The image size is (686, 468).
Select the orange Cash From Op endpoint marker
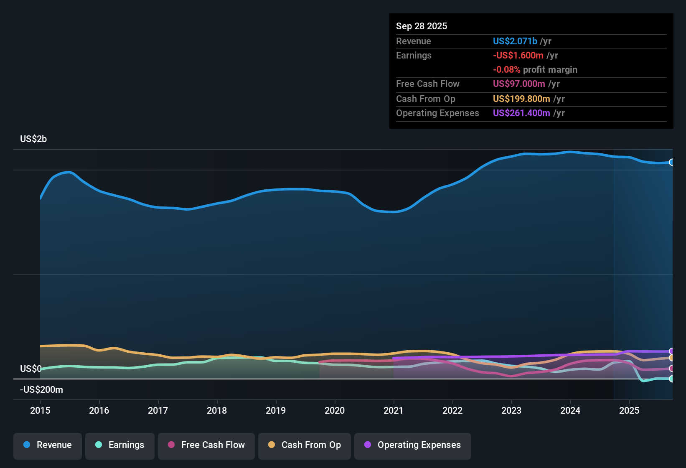672,358
